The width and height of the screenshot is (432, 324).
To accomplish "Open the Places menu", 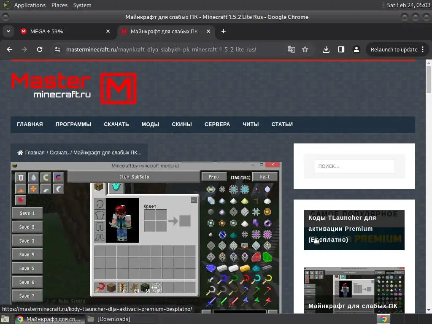I will click(59, 5).
